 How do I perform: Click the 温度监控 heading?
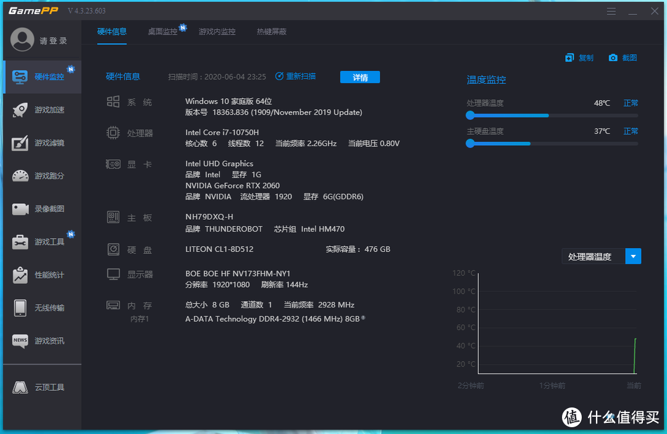[x=486, y=80]
